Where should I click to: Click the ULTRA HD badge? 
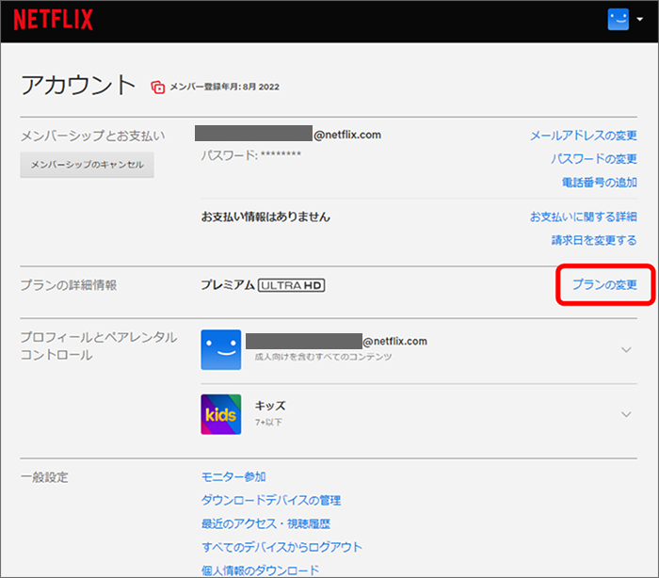point(291,284)
